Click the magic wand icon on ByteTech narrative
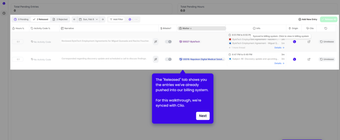This screenshot has width=340, height=140. pos(155,42)
